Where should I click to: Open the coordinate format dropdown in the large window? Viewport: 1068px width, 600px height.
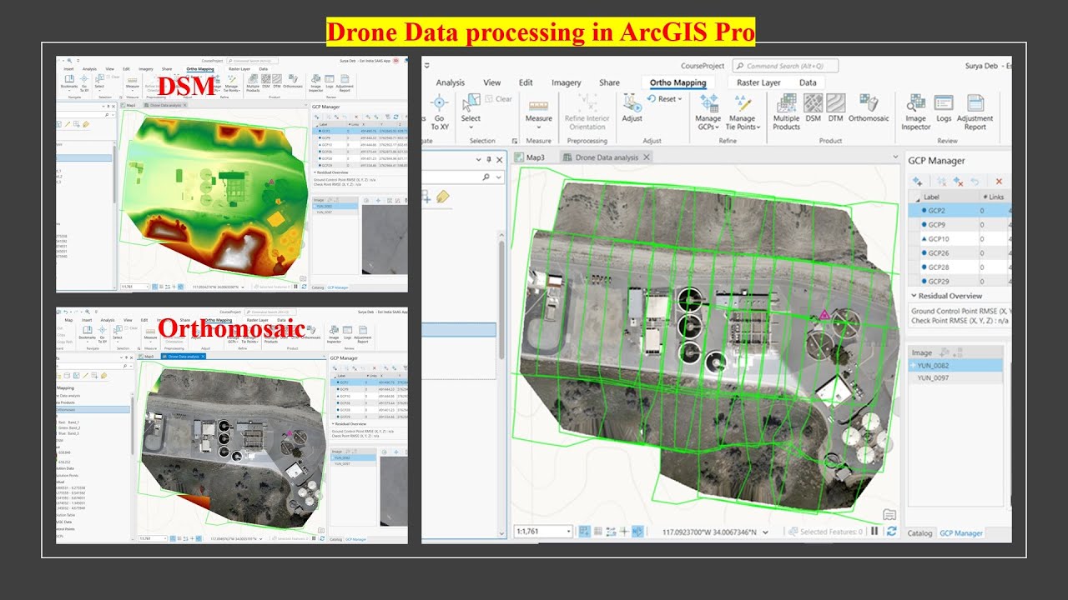click(x=765, y=532)
